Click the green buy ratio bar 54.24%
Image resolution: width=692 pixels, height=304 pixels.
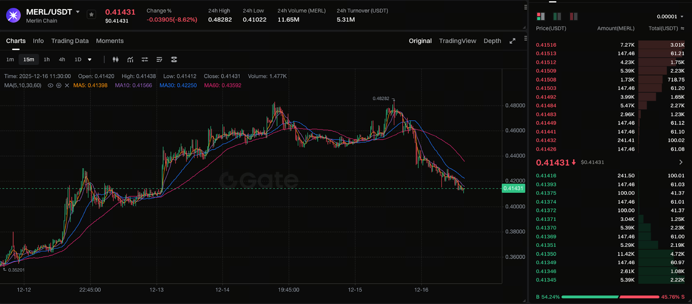[590, 297]
